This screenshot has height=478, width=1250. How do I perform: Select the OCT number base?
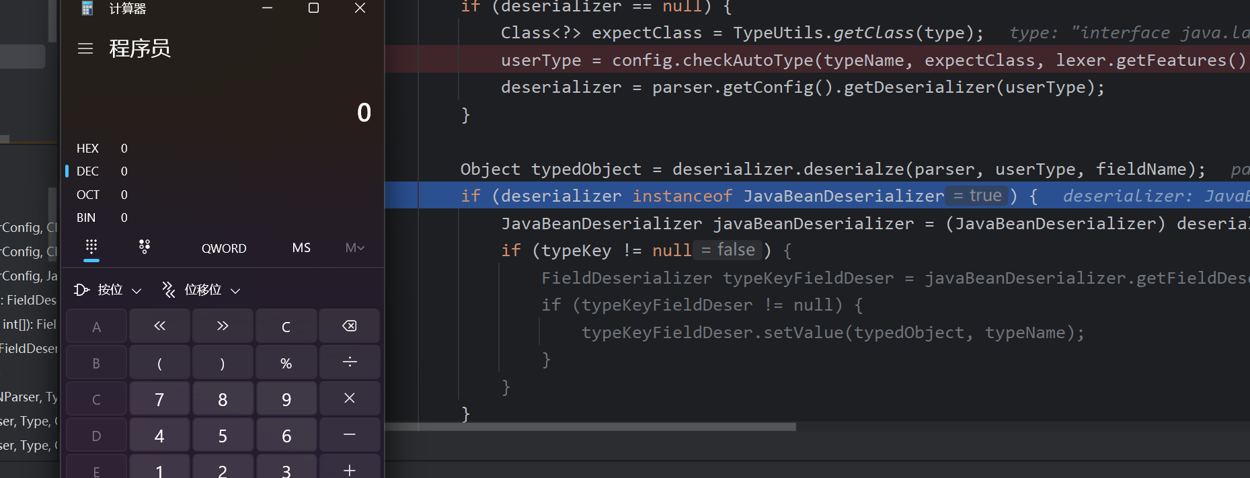tap(88, 195)
